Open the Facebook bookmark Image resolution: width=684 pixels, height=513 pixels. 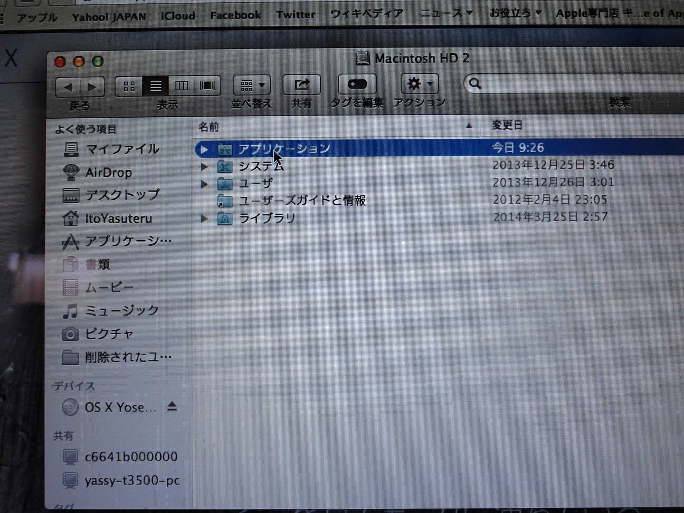pyautogui.click(x=235, y=15)
